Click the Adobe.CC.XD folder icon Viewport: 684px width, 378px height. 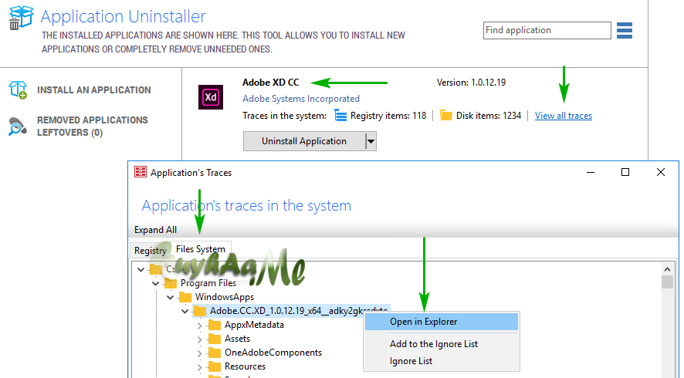click(200, 312)
